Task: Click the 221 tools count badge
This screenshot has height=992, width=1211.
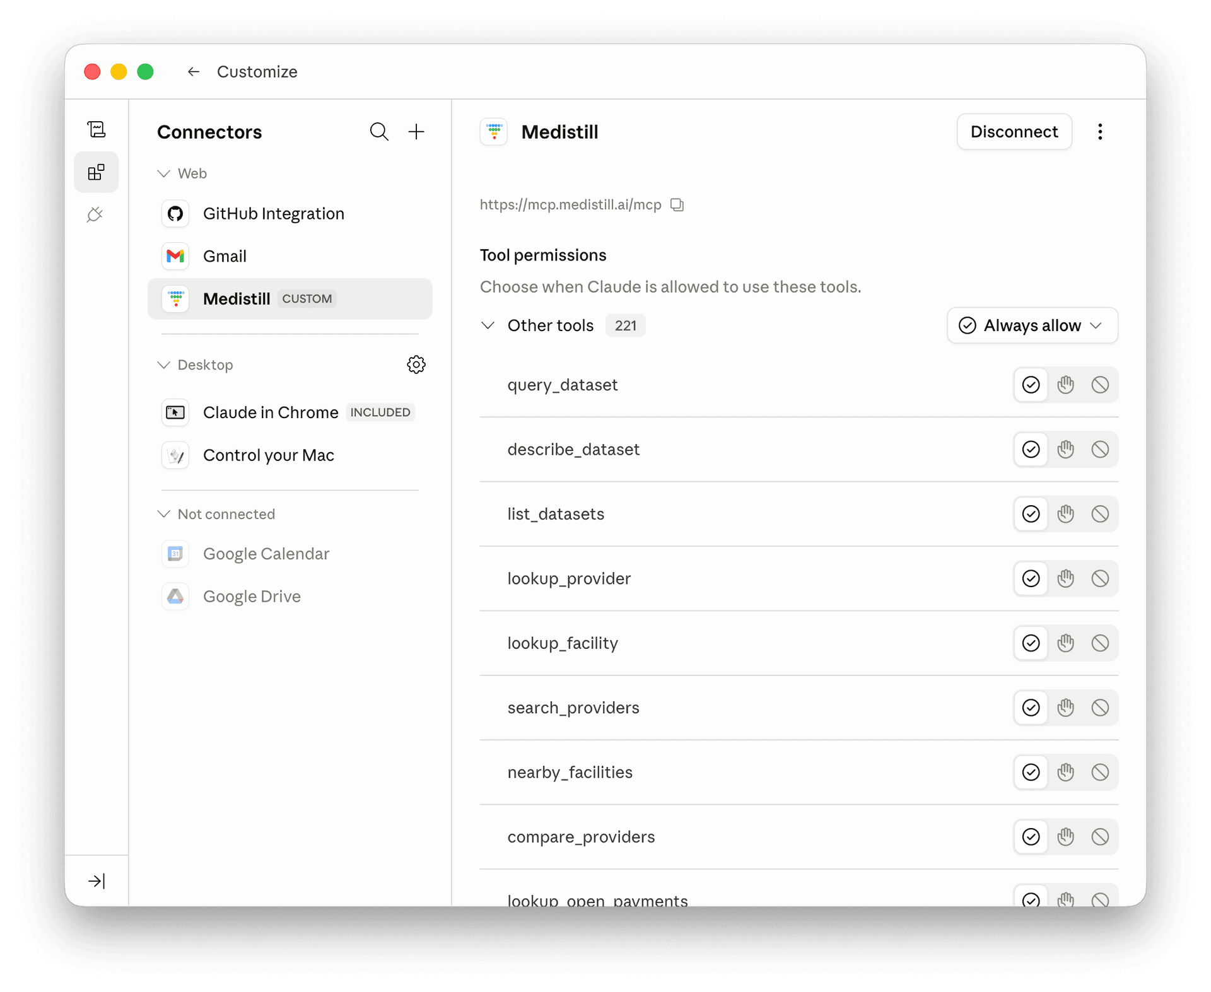Action: tap(625, 325)
